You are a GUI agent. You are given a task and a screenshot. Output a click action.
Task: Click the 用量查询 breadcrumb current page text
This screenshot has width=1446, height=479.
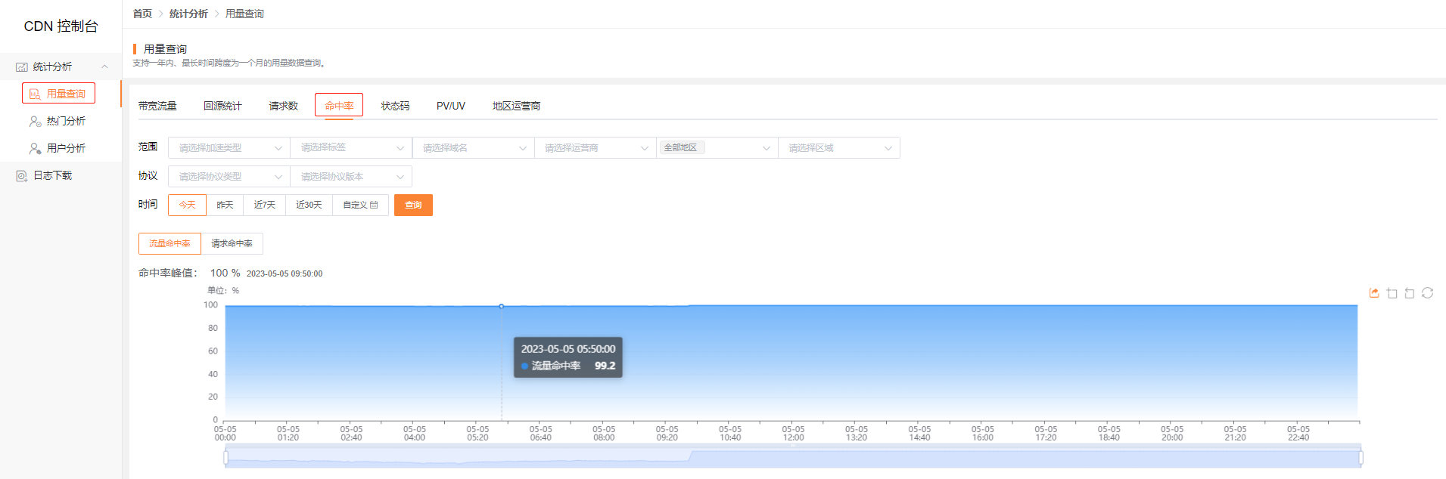pyautogui.click(x=244, y=14)
